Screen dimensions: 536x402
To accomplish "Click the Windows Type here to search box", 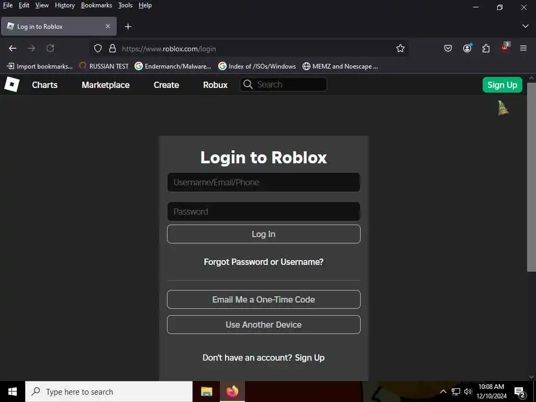I will pyautogui.click(x=109, y=392).
